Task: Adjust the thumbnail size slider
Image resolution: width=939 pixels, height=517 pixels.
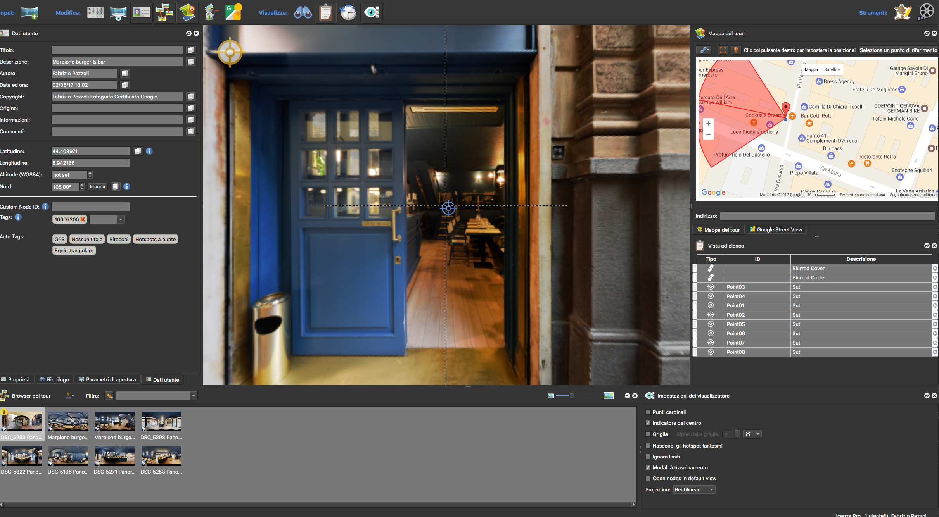Action: click(x=571, y=396)
